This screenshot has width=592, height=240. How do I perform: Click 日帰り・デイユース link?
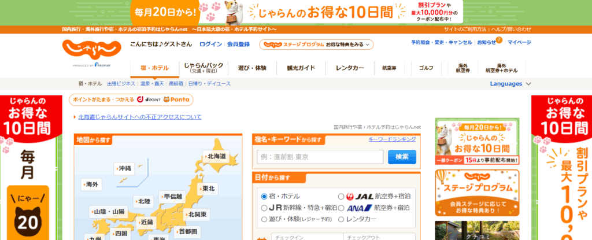tap(209, 84)
